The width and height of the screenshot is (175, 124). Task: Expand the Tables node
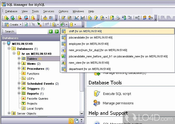(19, 58)
